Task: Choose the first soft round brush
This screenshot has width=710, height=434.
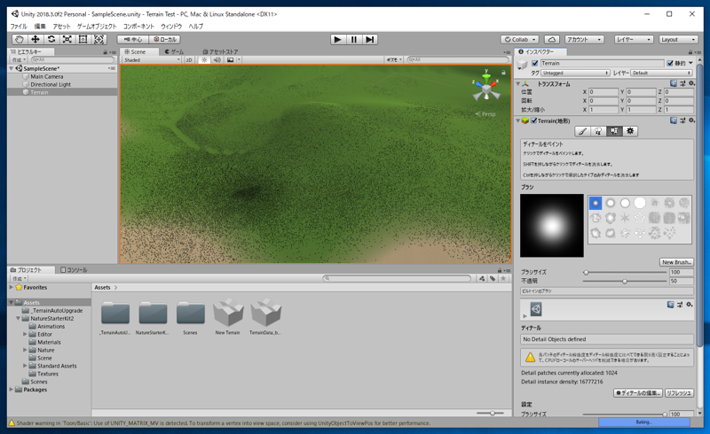Action: pyautogui.click(x=596, y=203)
